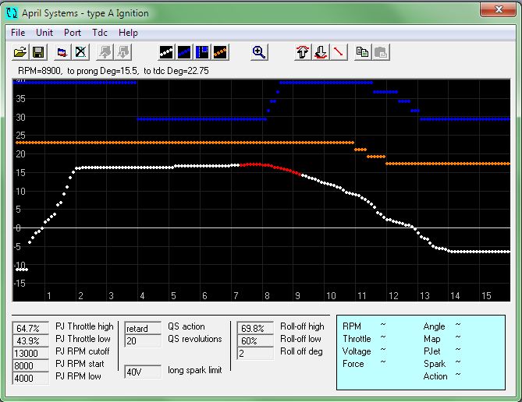
Task: Click the connect-to-unit computer icon
Action: (x=62, y=52)
